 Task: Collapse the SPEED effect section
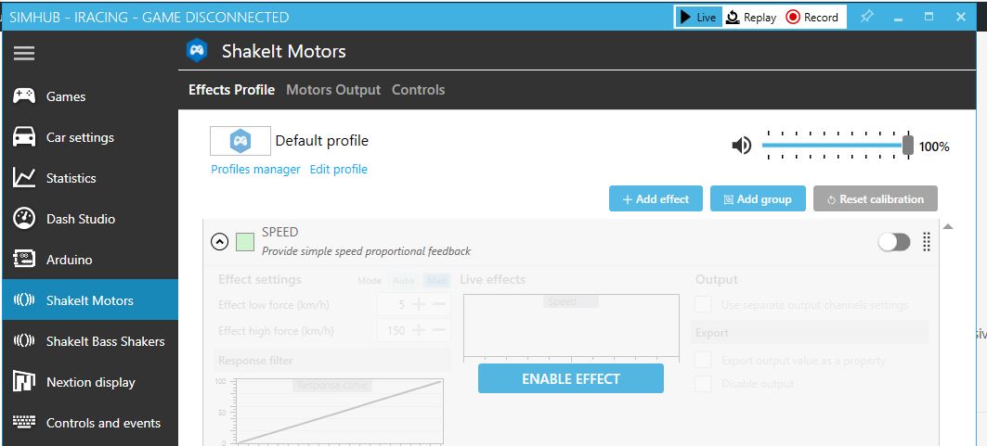point(219,242)
